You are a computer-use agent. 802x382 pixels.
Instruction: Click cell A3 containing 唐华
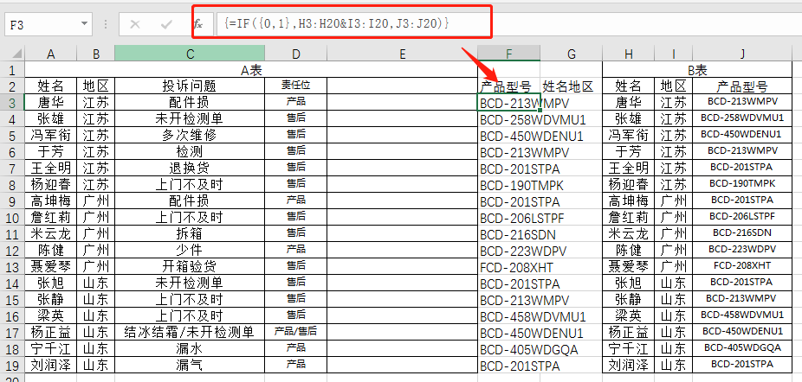[50, 102]
